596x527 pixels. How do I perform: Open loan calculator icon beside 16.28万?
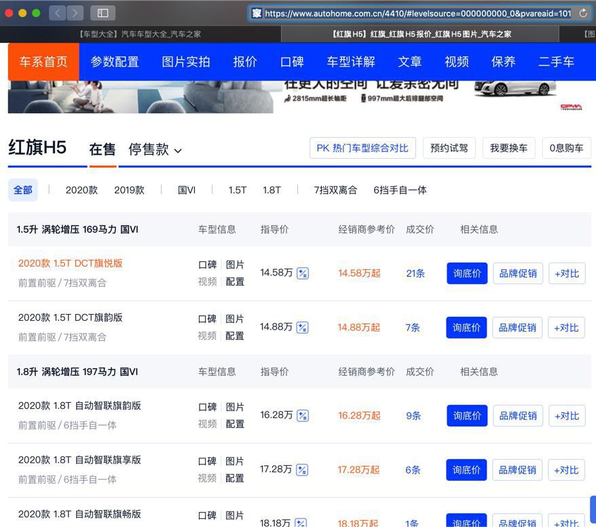[303, 416]
